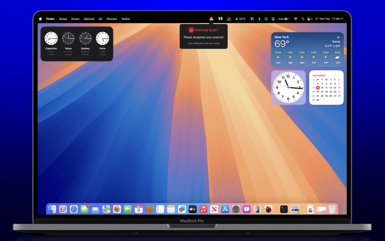Click the New York weather widget
The image size is (385, 241).
[307, 50]
